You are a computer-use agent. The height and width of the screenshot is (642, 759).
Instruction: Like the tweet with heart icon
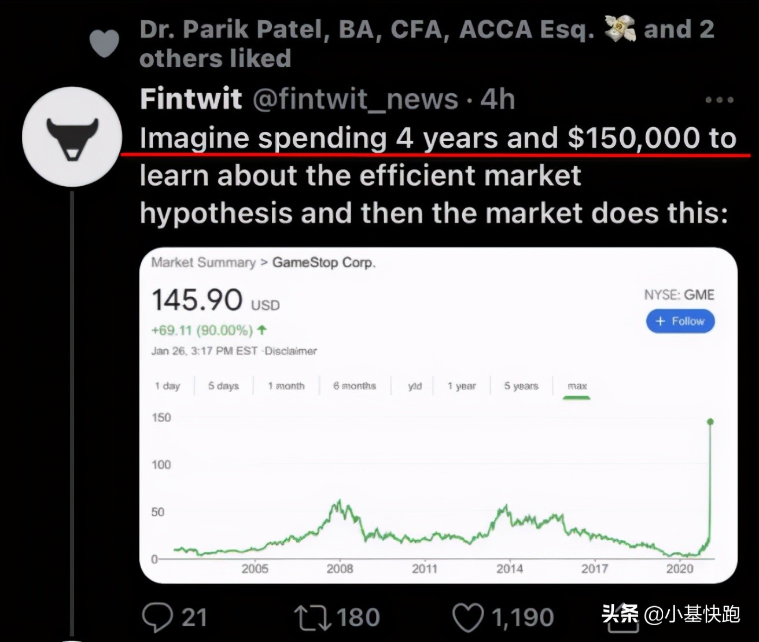pyautogui.click(x=467, y=618)
